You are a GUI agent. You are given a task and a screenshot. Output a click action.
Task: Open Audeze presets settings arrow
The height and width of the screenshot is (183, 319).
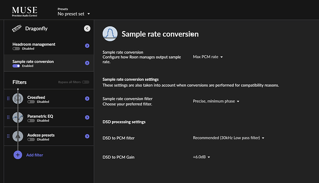click(87, 136)
